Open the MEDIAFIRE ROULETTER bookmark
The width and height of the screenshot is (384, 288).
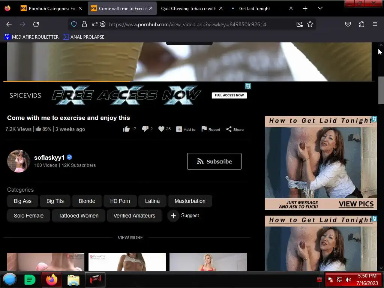(x=31, y=37)
